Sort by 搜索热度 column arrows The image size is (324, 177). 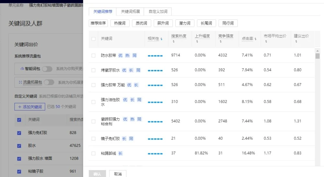[x=174, y=41]
